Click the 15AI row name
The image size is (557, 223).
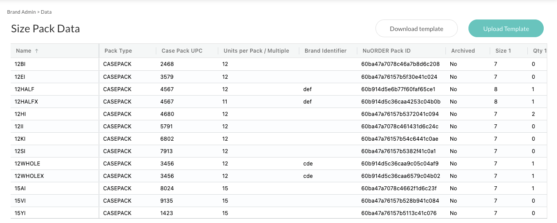20,188
